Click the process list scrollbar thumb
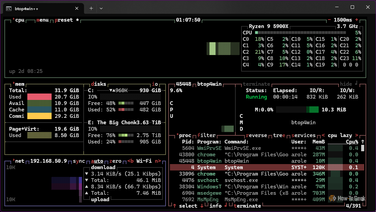Viewport: 376px width, 212px height. [363, 148]
